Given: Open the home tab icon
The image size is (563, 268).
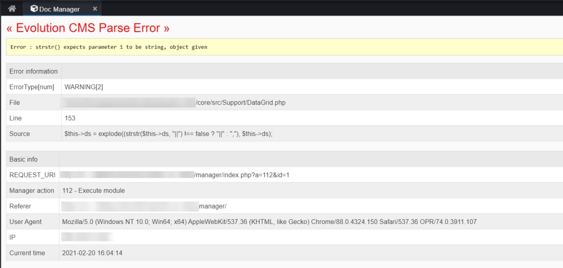Looking at the screenshot, I should coord(12,9).
